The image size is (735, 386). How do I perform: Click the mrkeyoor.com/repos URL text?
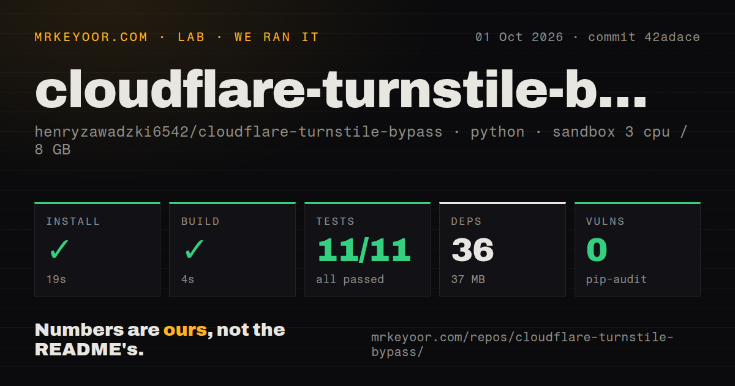click(522, 344)
